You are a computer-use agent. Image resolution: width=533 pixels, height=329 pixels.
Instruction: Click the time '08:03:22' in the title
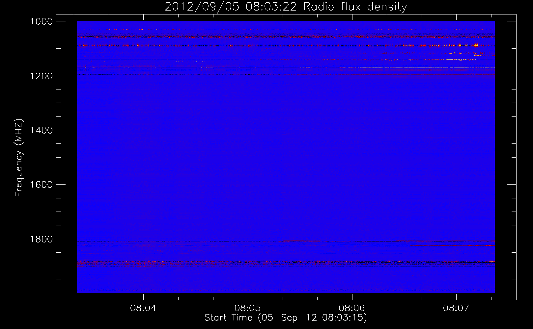click(x=271, y=7)
